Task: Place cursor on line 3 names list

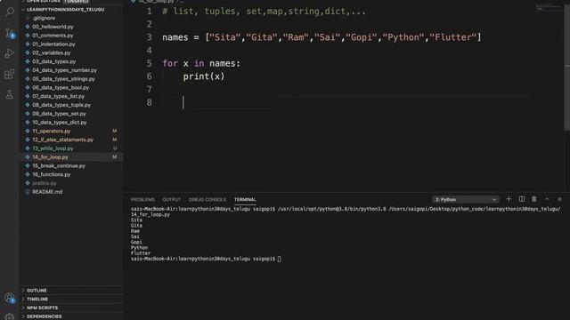Action: pos(322,37)
